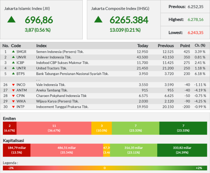Click the up arrow icon for SMGR
Image resolution: width=210 pixels, height=173 pixels.
tap(13, 51)
